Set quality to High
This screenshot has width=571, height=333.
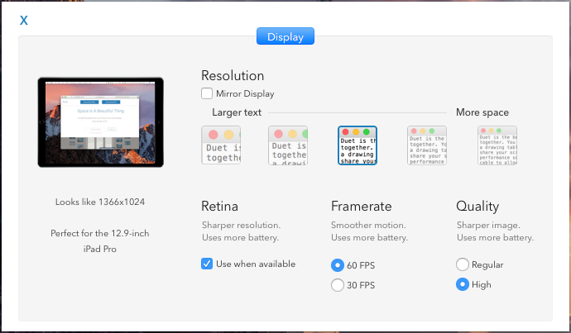coord(463,284)
